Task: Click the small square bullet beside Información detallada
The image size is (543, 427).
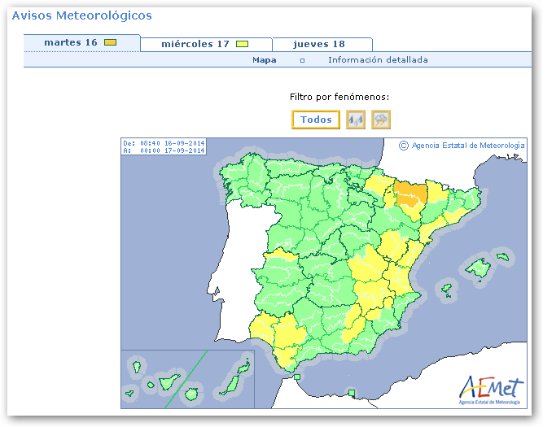Action: click(x=302, y=60)
